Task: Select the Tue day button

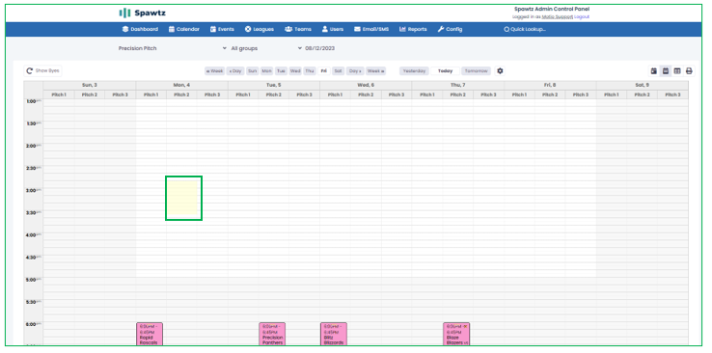Action: [x=281, y=71]
